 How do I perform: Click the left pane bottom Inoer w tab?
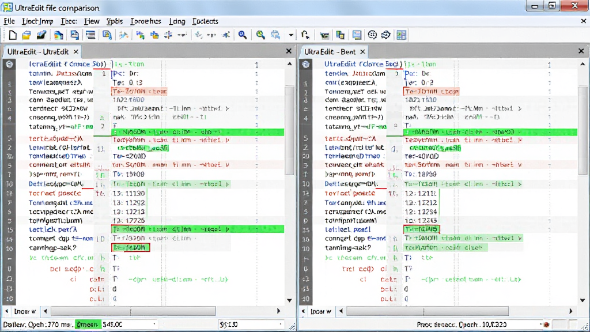[25, 311]
